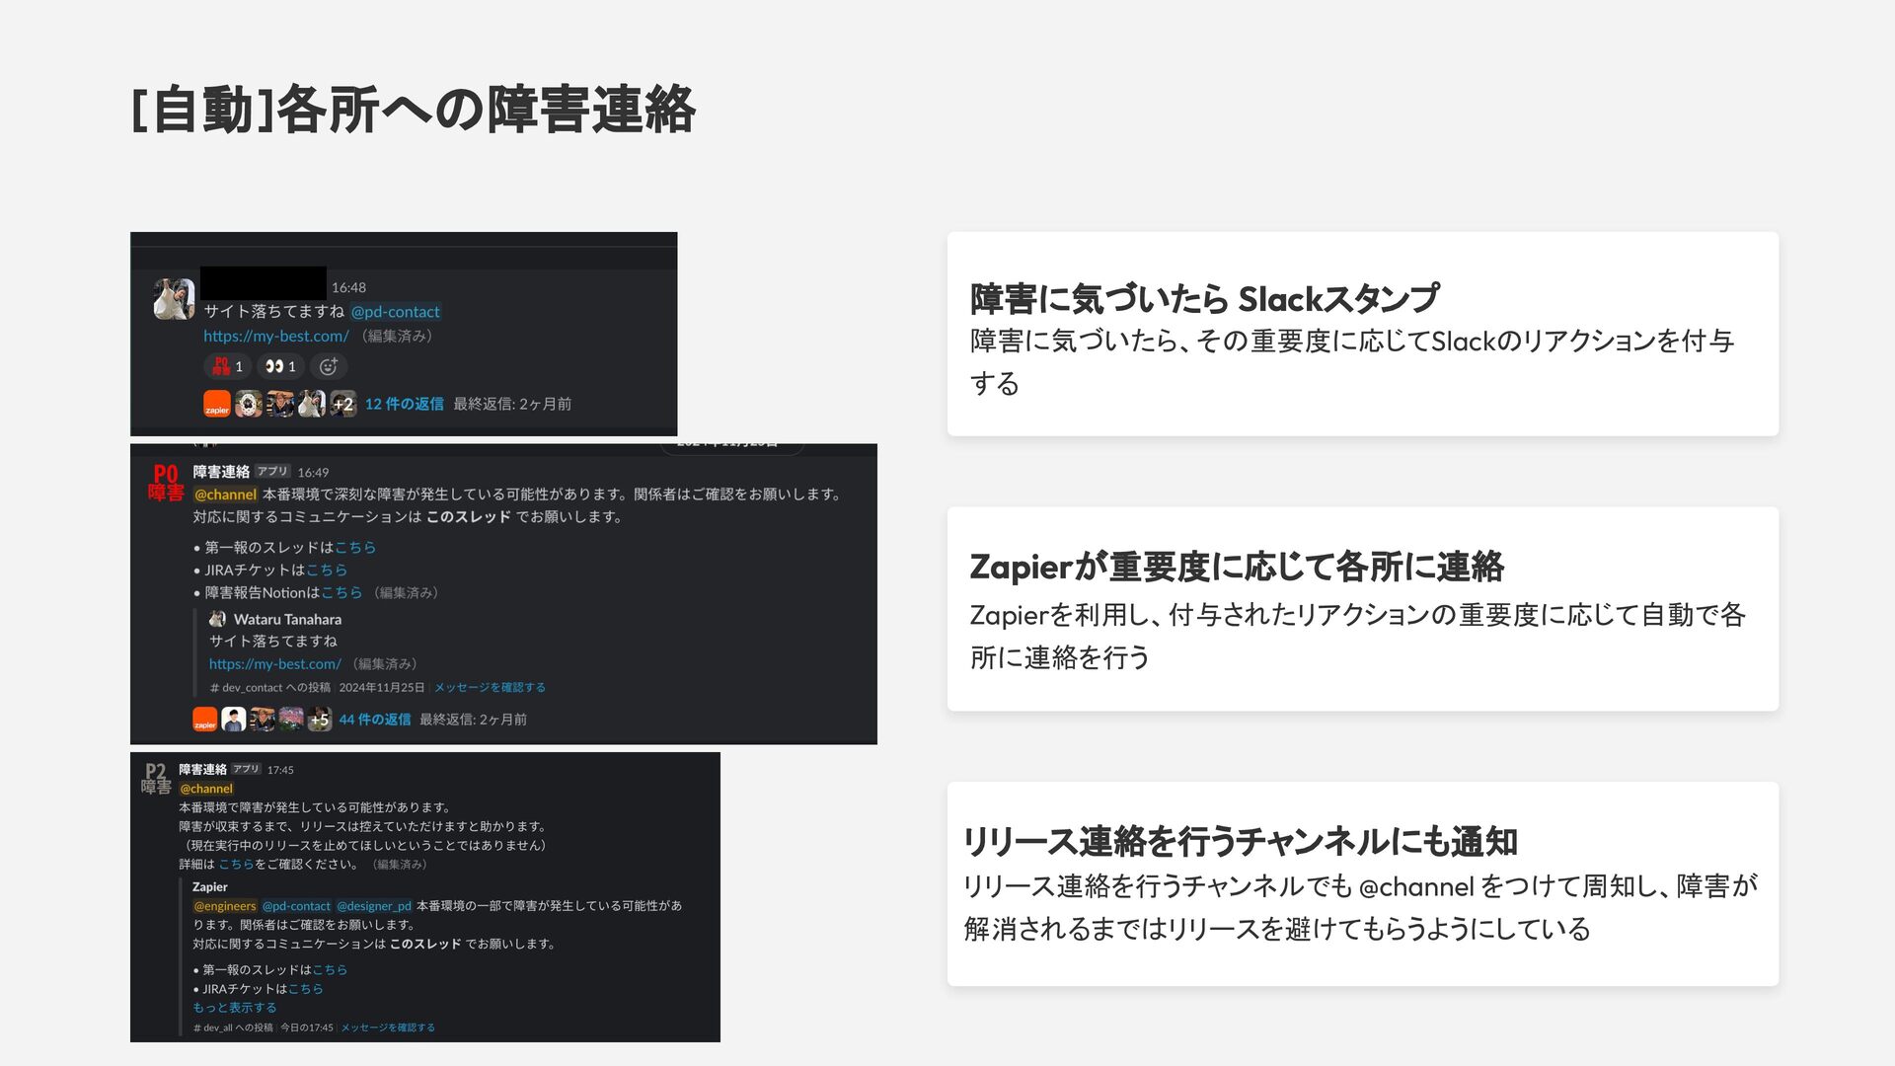Click the 16:48 message timestamp

(348, 288)
